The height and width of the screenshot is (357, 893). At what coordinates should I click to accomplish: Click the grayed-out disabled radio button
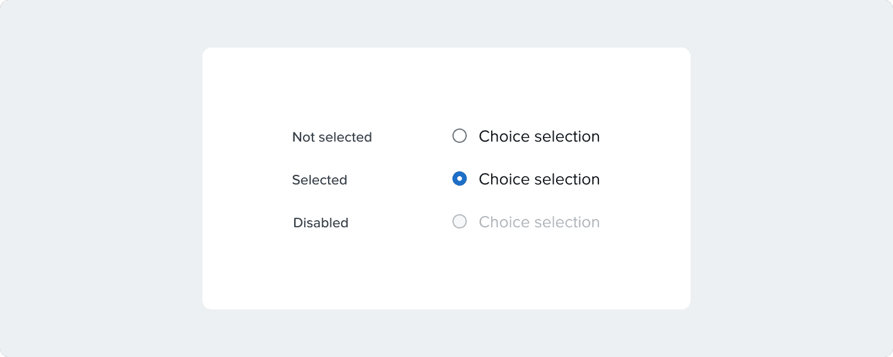coord(460,222)
